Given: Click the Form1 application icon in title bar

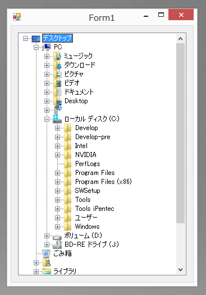Looking at the screenshot, I should (17, 17).
